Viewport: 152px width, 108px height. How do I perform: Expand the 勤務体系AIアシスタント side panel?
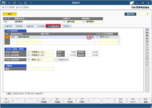[x=147, y=30]
